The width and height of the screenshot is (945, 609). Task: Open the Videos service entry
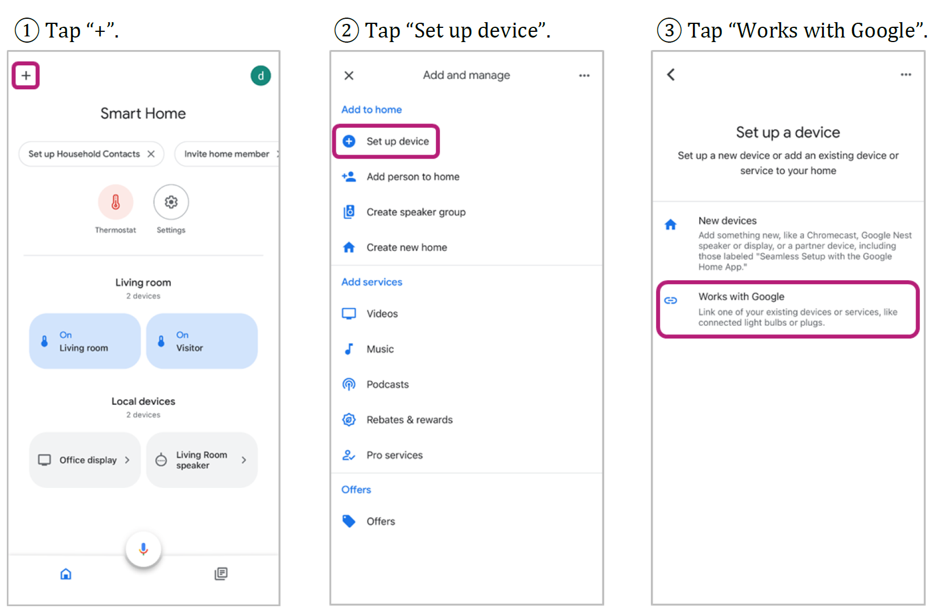point(467,314)
